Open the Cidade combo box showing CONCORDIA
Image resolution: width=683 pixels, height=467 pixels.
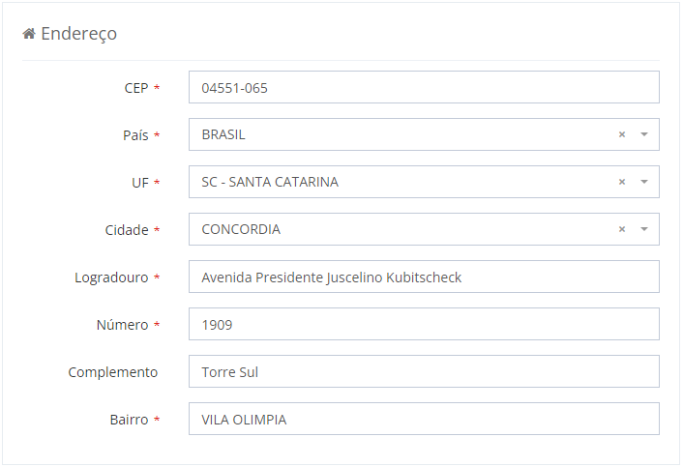coord(397,229)
